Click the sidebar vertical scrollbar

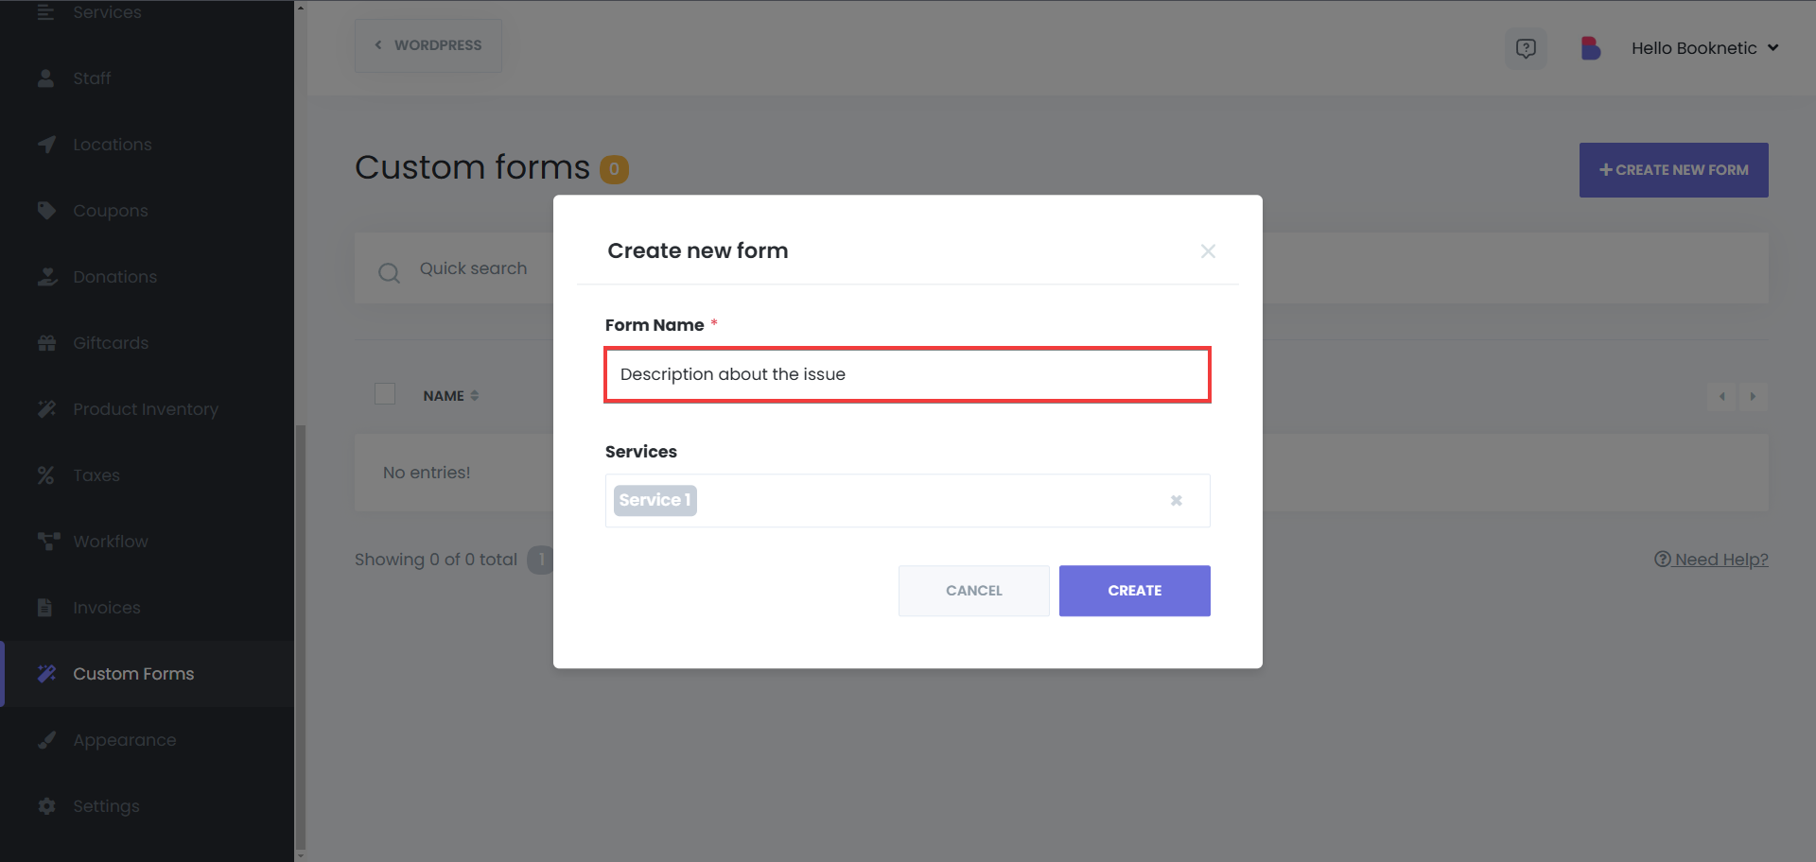tap(301, 638)
